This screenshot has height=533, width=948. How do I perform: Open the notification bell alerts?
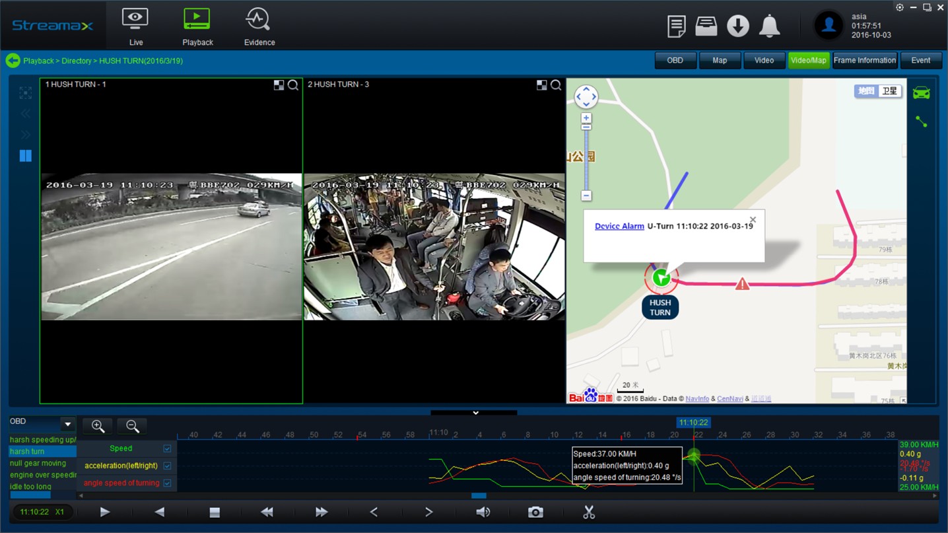(x=769, y=26)
